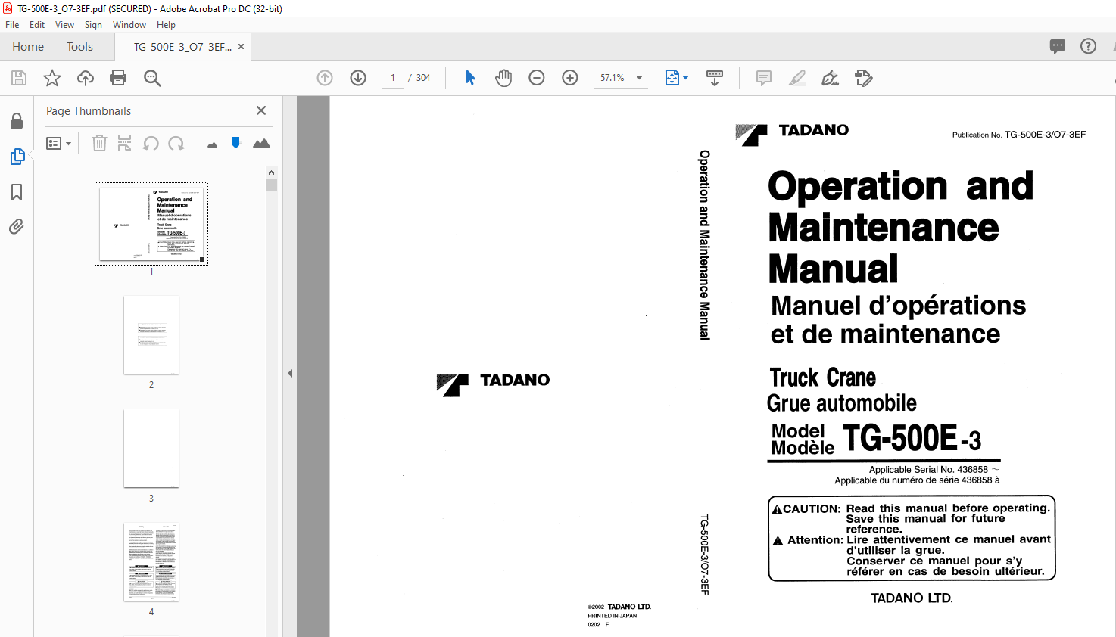
Task: Select the page 3 thumbnail
Action: click(x=151, y=448)
